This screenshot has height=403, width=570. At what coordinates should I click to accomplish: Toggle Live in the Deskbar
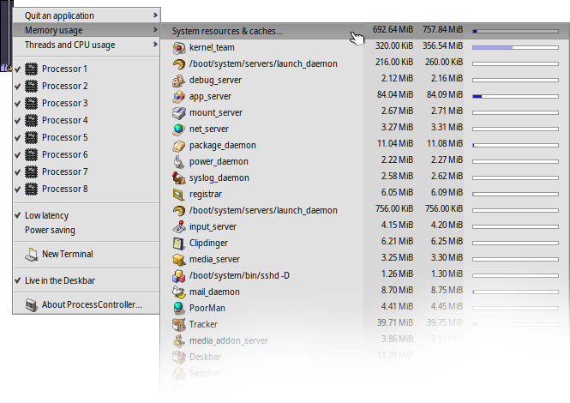[87, 280]
